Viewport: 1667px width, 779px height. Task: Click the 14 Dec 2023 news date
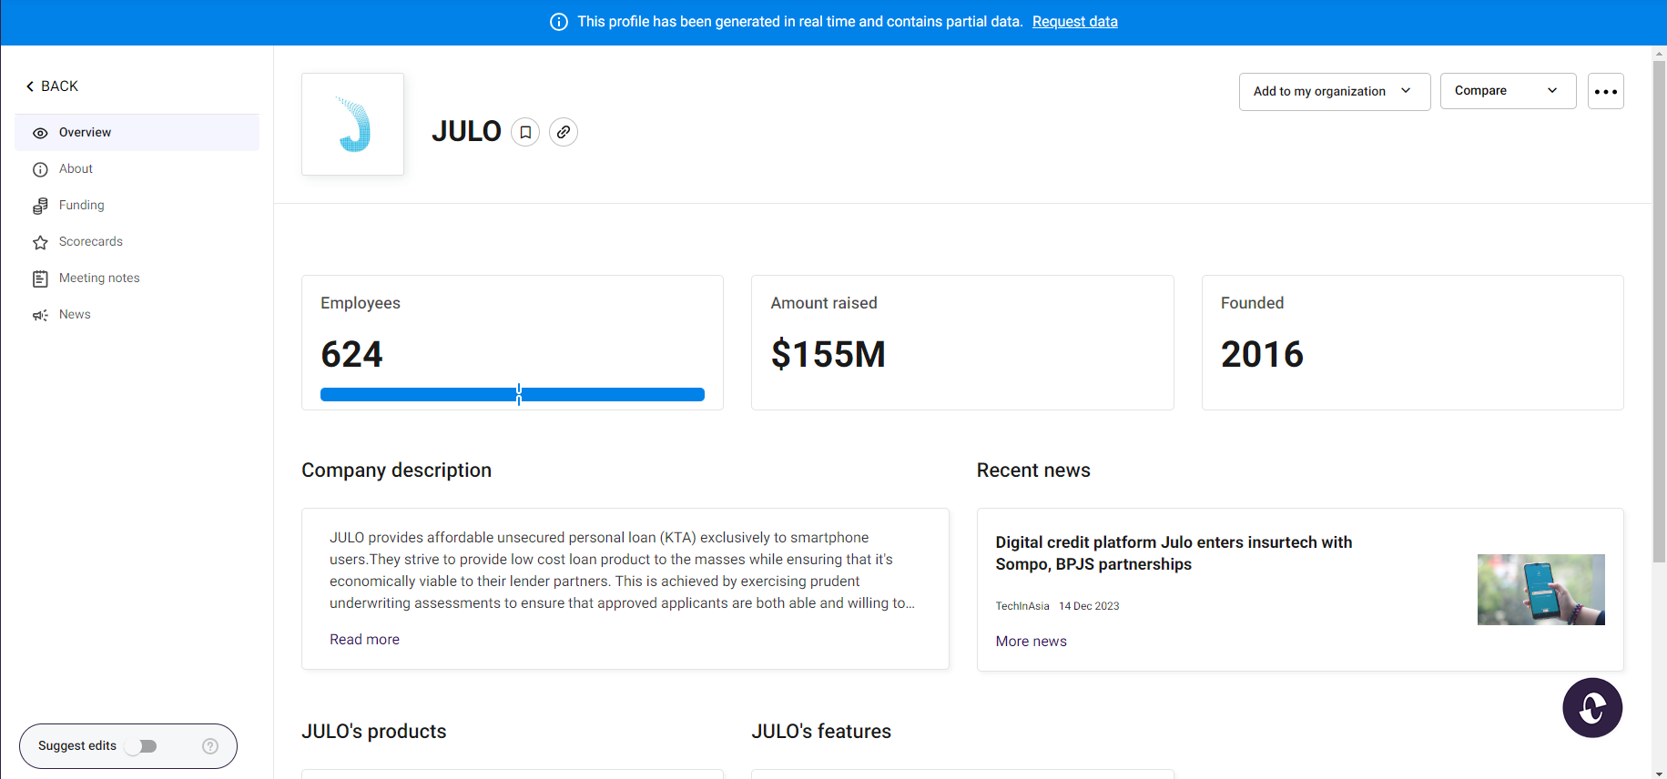(x=1089, y=606)
